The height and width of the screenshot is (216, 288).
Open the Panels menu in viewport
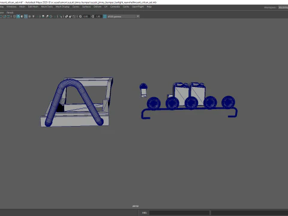coord(10,13)
